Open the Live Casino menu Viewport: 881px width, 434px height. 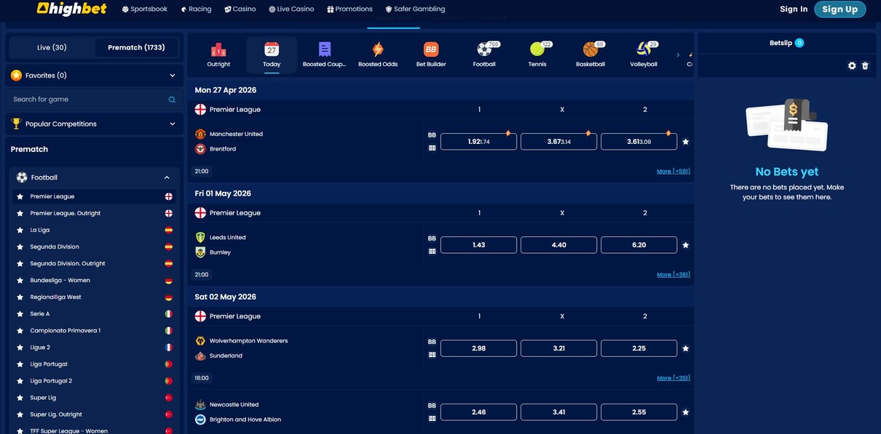tap(291, 9)
